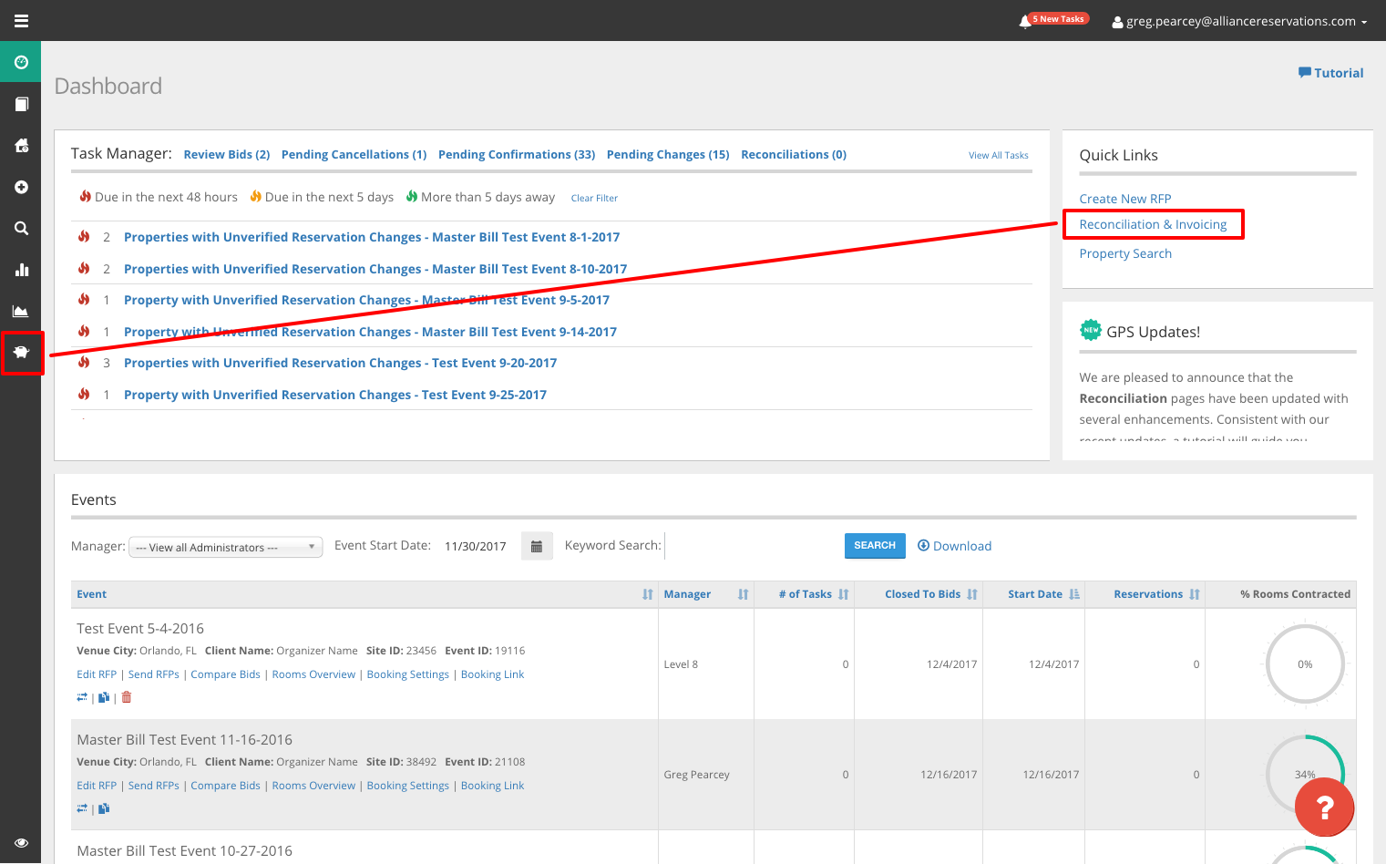
Task: Sort by Closed To Bids column arrows
Action: 971,594
